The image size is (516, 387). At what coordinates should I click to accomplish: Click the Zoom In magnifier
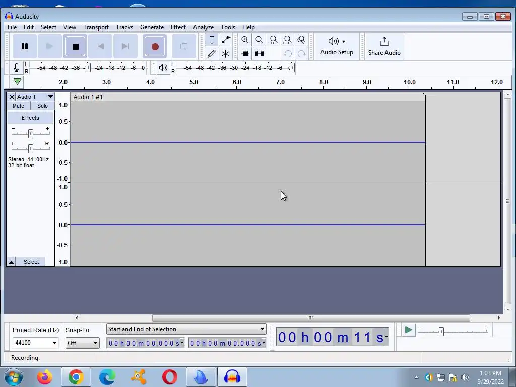point(245,40)
